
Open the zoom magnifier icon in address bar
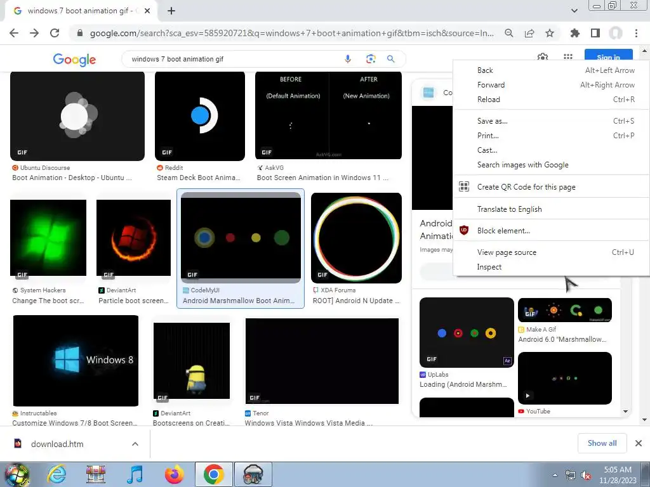pos(509,33)
